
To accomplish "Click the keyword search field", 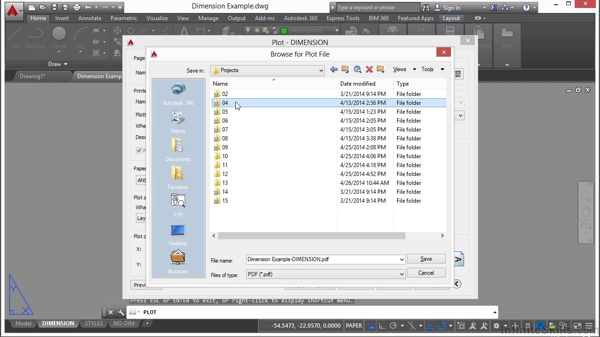I will [378, 7].
